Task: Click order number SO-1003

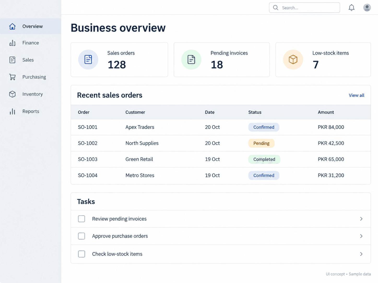Action: click(x=87, y=159)
